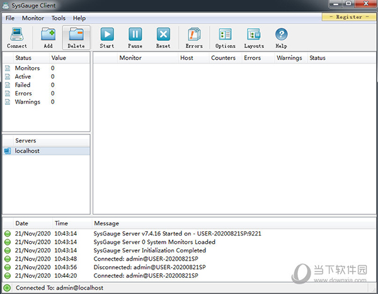This screenshot has width=378, height=294.
Task: Maximize the SysGauge Client window
Action: 348,4
